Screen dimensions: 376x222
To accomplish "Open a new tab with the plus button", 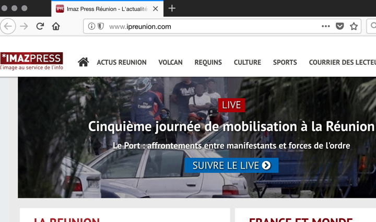I will [x=172, y=8].
